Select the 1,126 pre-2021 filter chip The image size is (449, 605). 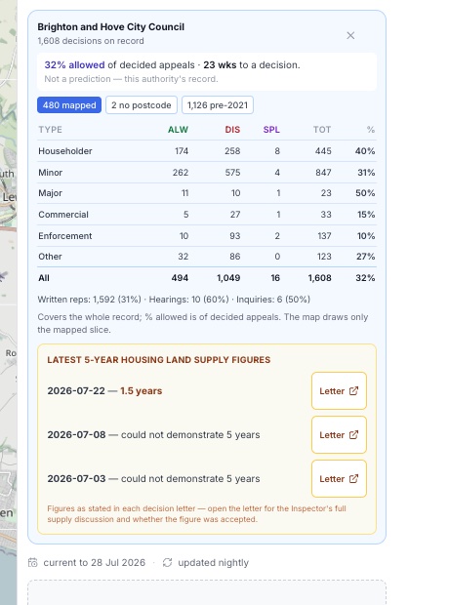point(218,105)
